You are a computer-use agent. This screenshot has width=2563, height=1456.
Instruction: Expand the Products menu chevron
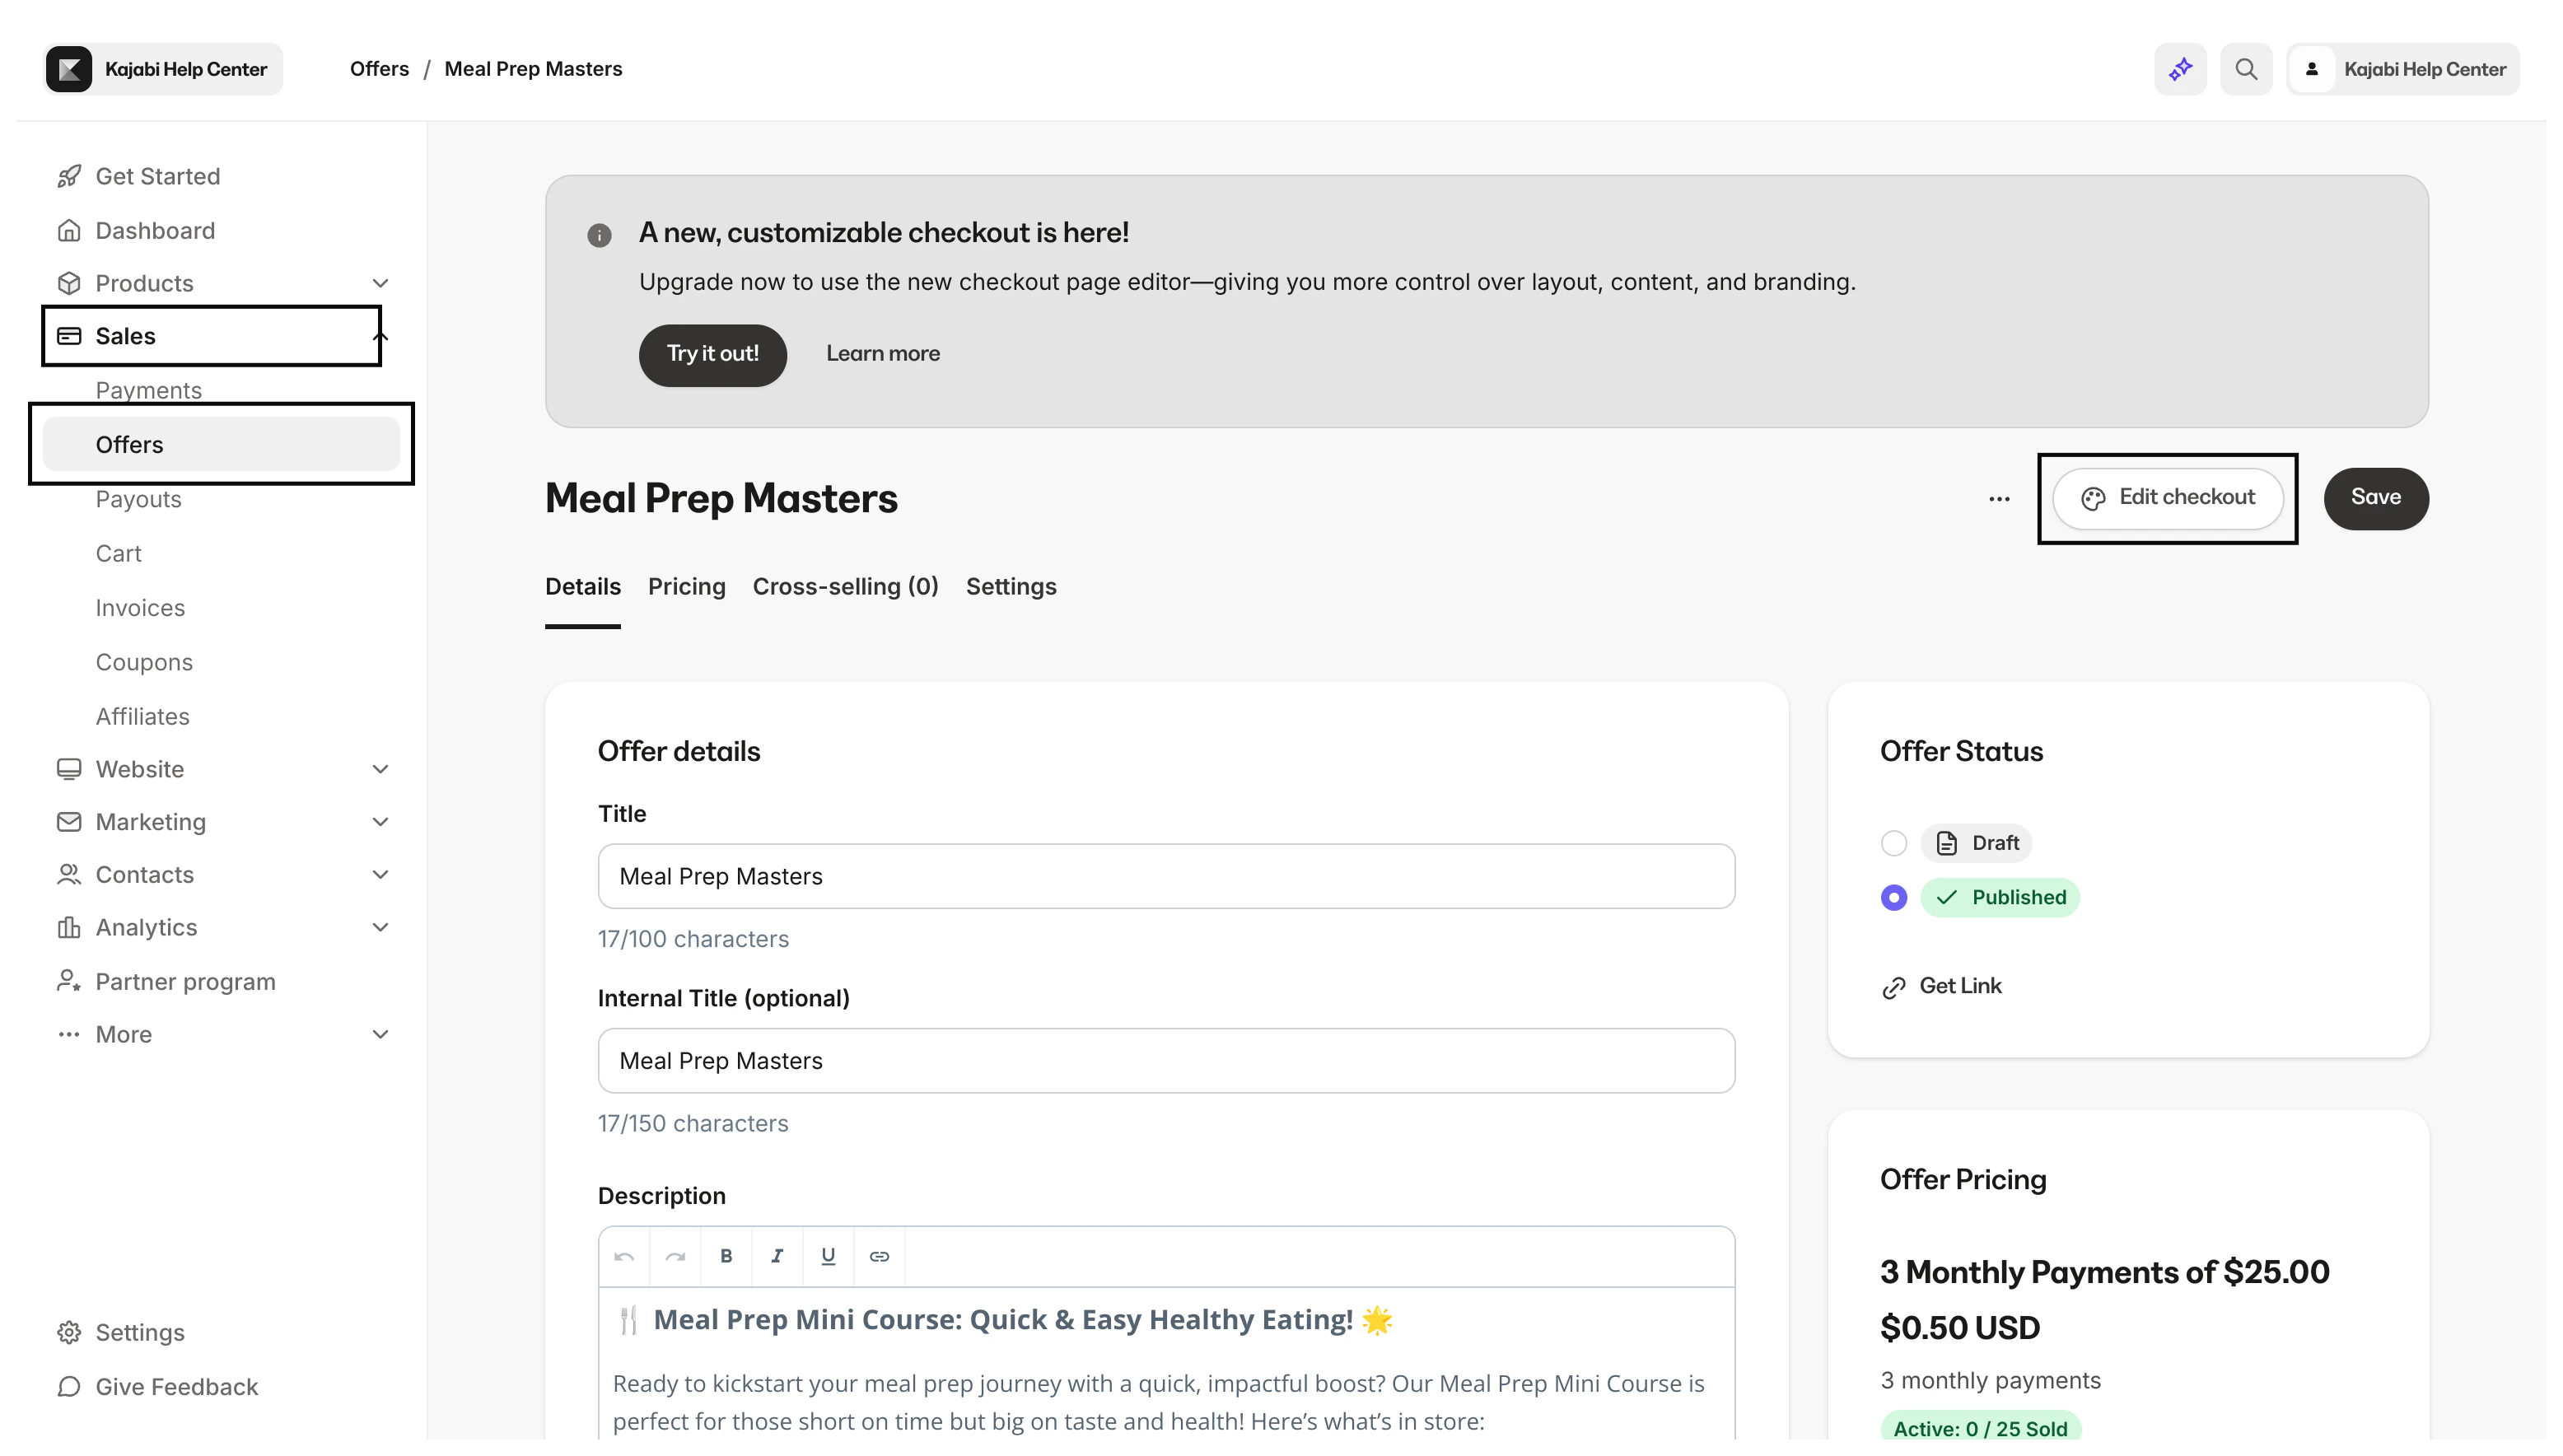(380, 283)
